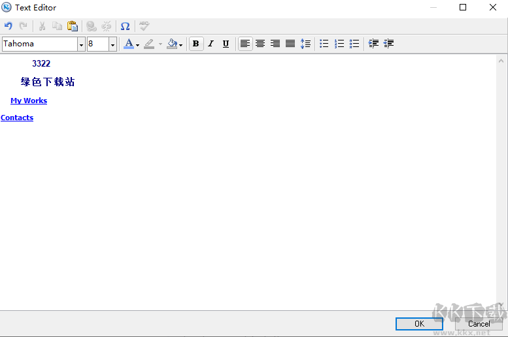Click the Remove Hyperlink icon

click(107, 26)
